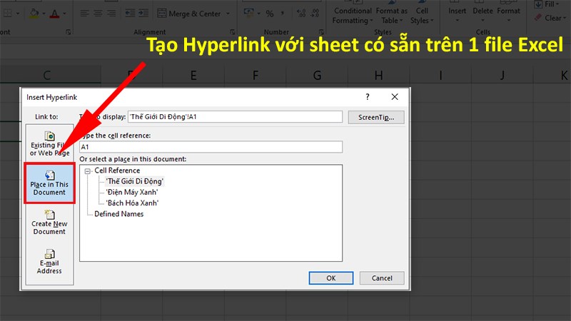The height and width of the screenshot is (321, 571).
Task: Click the Clear button in the ribbon
Action: [550, 18]
